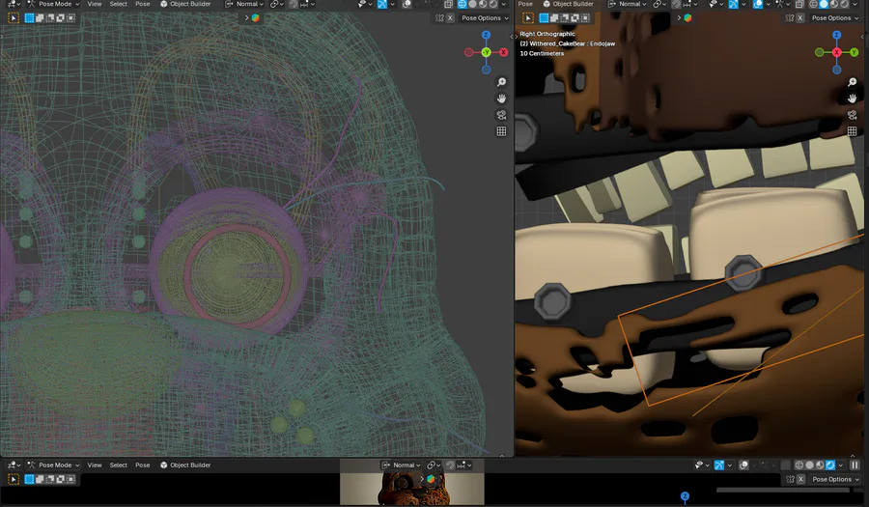Open Normal orientation dropdown in left viewport
This screenshot has width=869, height=507.
pos(244,4)
